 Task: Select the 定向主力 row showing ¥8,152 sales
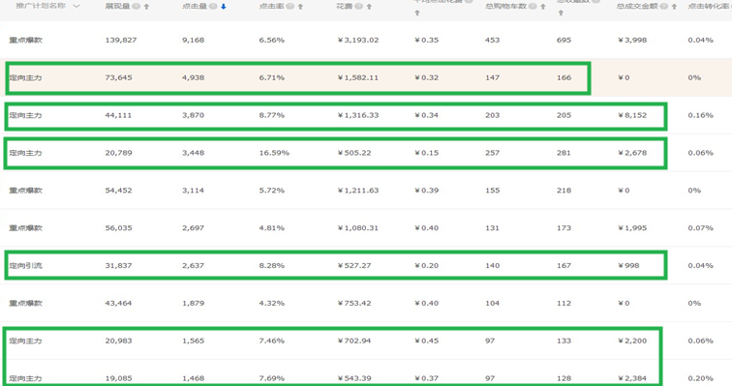pyautogui.click(x=336, y=116)
